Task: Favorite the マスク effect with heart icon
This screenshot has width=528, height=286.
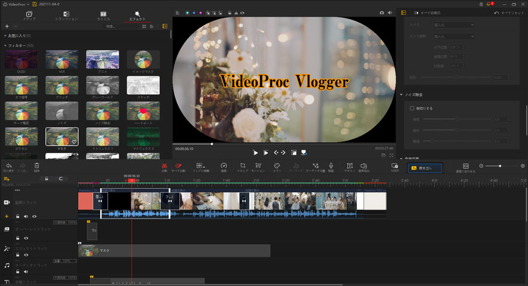Action: [74, 142]
